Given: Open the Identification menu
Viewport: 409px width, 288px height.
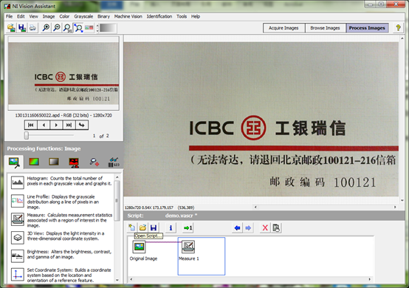Looking at the screenshot, I should click(x=159, y=16).
